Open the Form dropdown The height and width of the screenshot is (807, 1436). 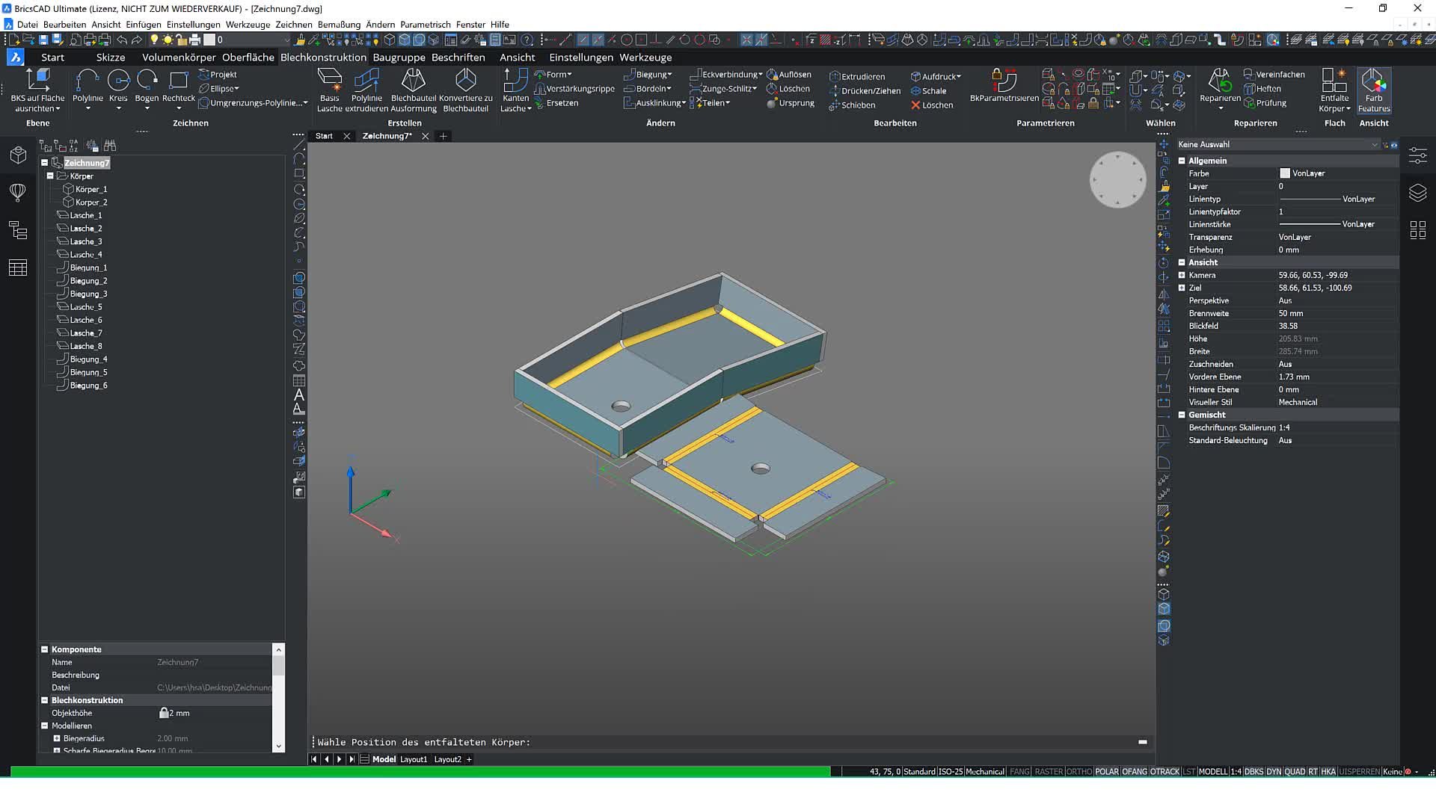(553, 75)
